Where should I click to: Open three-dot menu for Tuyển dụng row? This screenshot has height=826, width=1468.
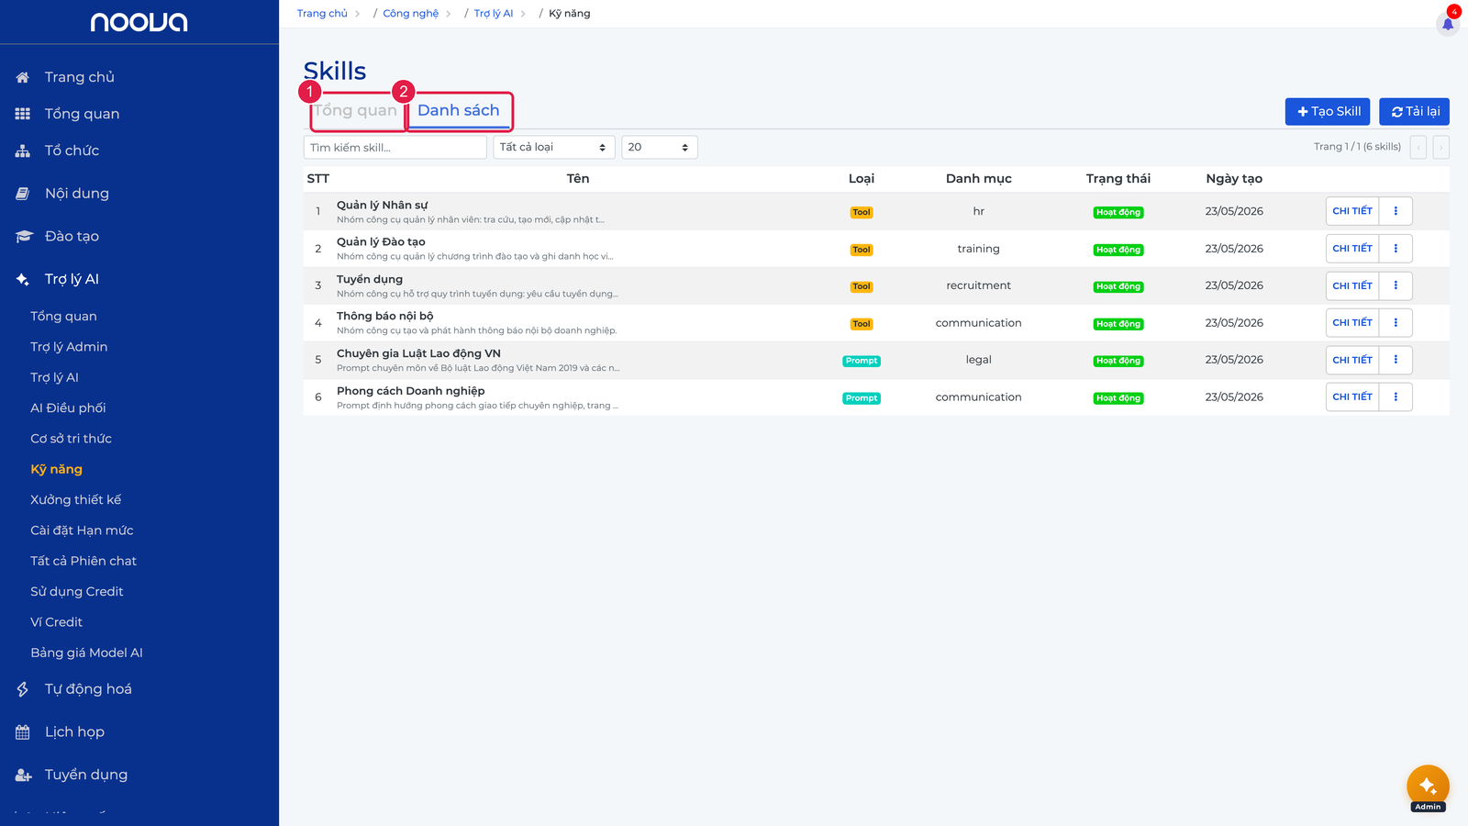[1396, 285]
